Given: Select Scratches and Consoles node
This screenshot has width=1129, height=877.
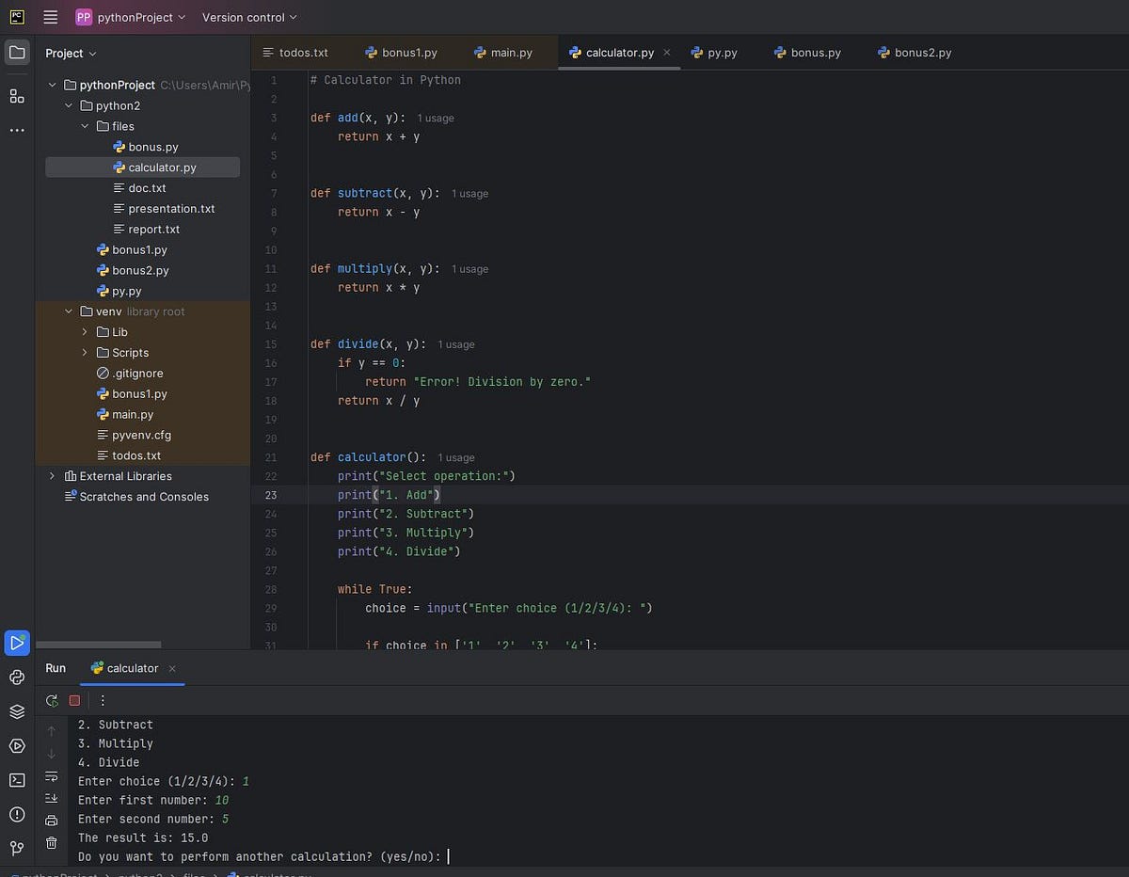Looking at the screenshot, I should click(136, 497).
